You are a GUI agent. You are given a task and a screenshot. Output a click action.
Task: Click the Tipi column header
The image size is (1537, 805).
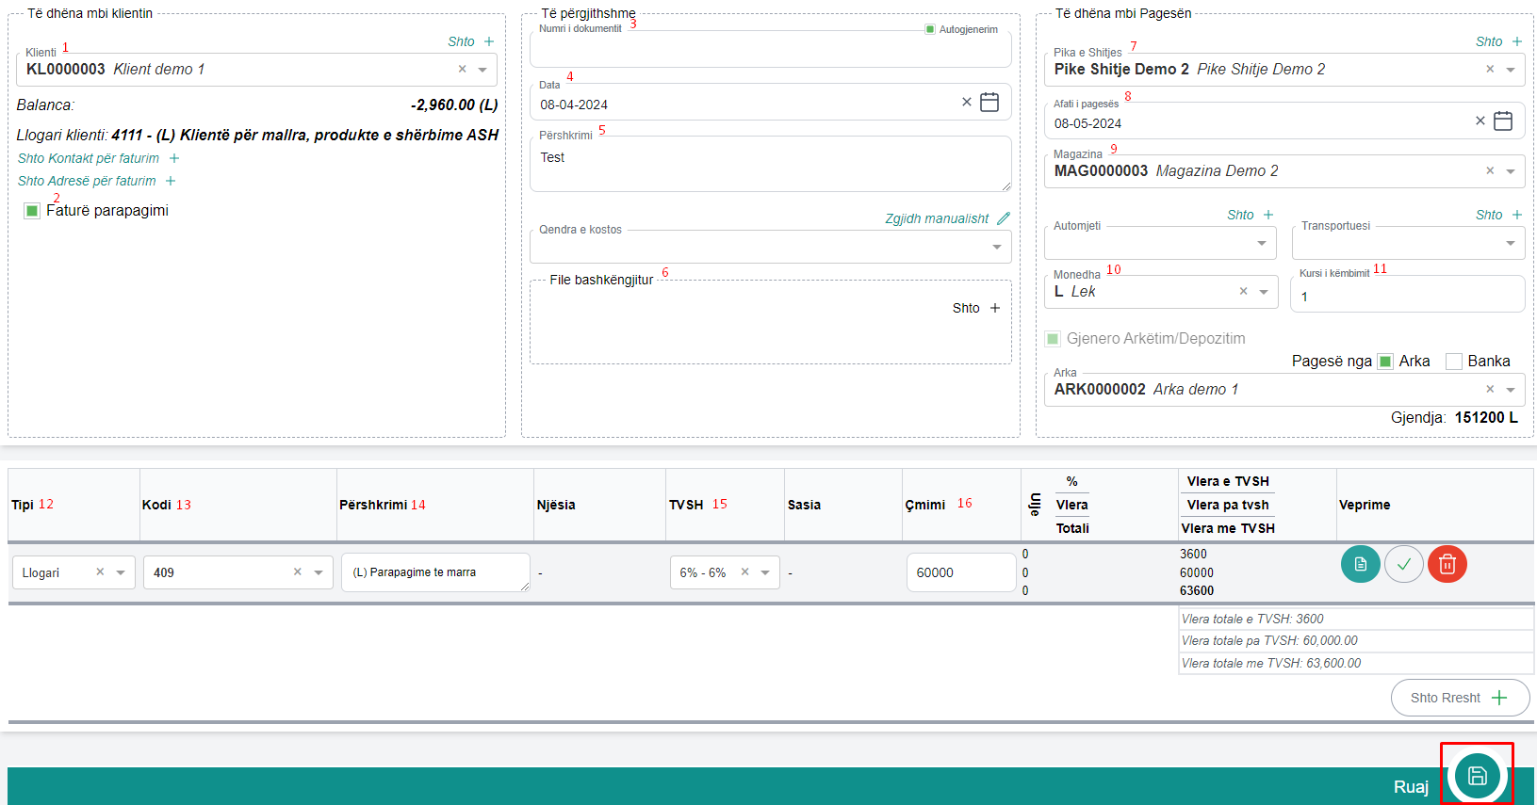coord(23,505)
